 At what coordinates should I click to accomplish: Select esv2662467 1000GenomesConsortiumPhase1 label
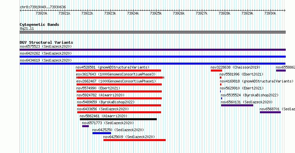point(116,81)
